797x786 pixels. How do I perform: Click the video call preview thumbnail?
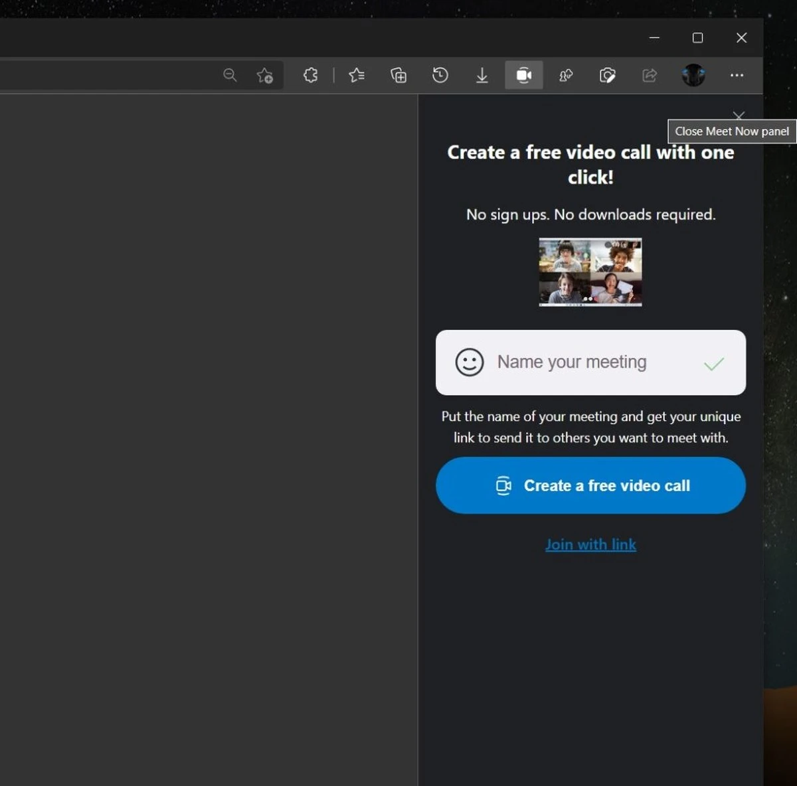590,272
